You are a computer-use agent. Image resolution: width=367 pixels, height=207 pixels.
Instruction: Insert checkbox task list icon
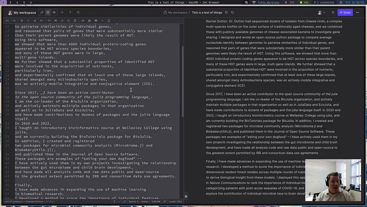(75, 21)
